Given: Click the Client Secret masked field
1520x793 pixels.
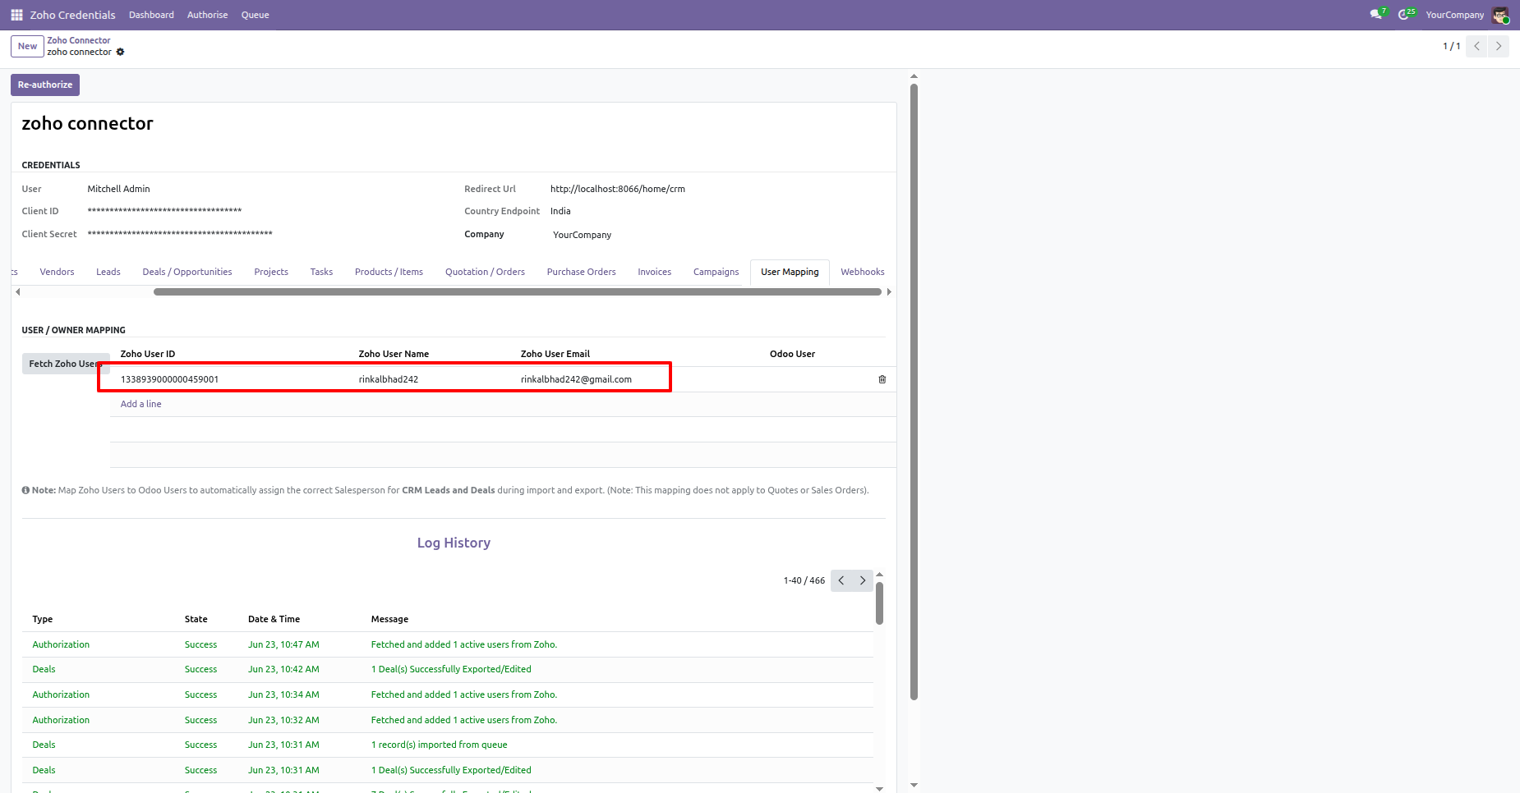Looking at the screenshot, I should pos(180,234).
